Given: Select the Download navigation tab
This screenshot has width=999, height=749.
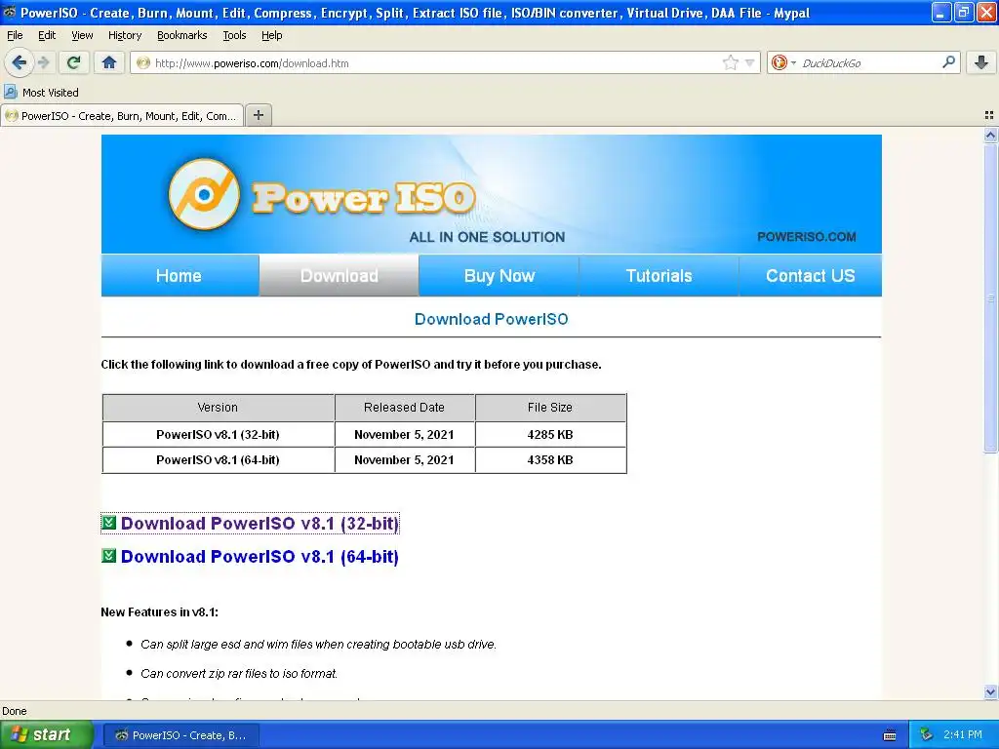Looking at the screenshot, I should (339, 276).
